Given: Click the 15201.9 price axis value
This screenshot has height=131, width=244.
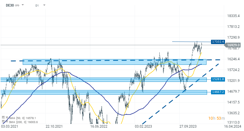Looking at the screenshot, I should coord(233,80).
